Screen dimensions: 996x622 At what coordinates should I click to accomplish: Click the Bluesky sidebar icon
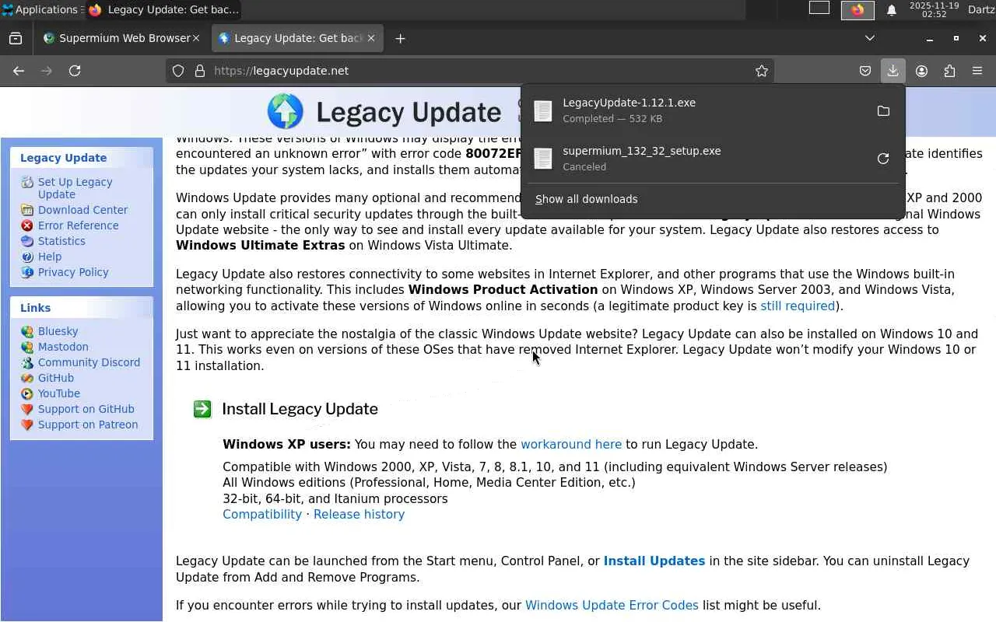[27, 331]
